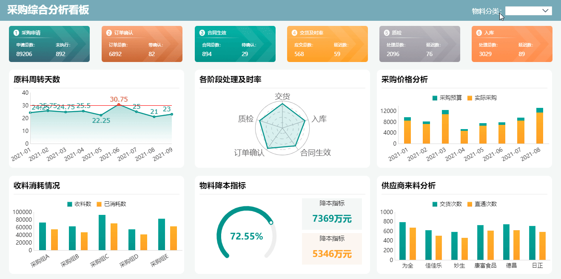Click the 22.25 data label on line chart
Screen dimensions: 561x279
(101, 121)
